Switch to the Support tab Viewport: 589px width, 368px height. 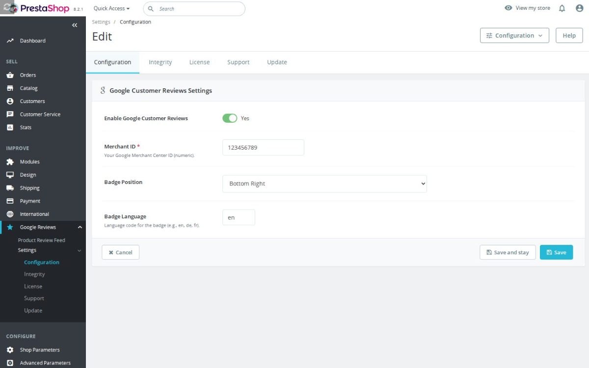pos(239,62)
